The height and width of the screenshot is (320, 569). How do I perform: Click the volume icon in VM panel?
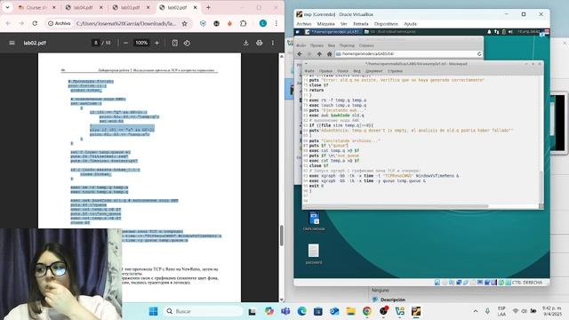point(510,32)
